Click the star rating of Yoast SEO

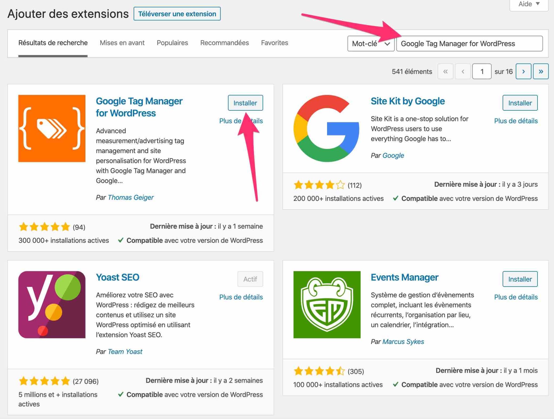45,381
